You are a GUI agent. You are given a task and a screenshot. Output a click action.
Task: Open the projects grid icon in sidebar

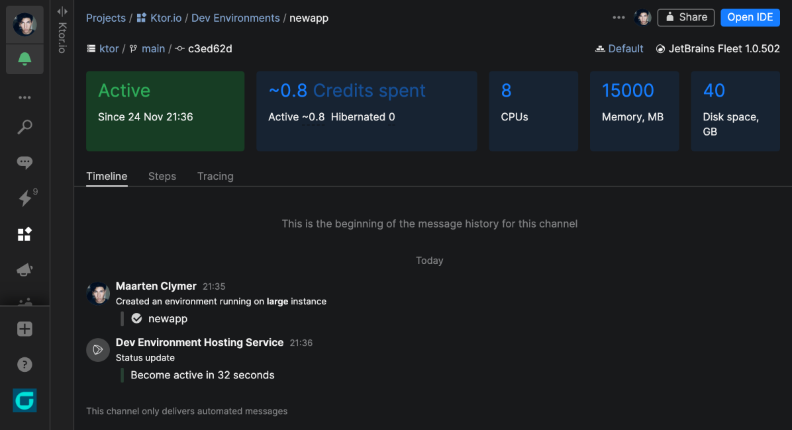tap(25, 234)
